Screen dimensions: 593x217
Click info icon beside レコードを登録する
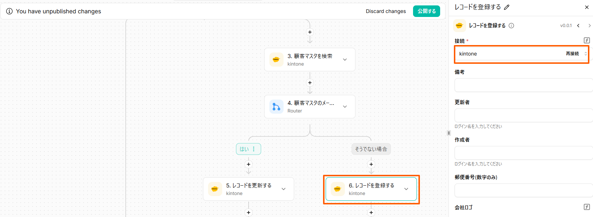click(x=511, y=26)
